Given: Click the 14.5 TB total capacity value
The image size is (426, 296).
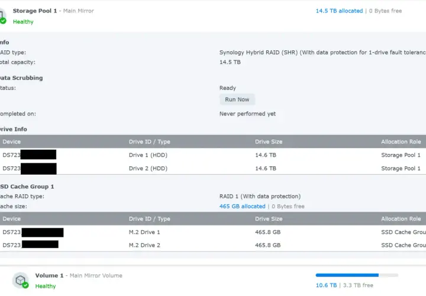Looking at the screenshot, I should click(x=230, y=62).
